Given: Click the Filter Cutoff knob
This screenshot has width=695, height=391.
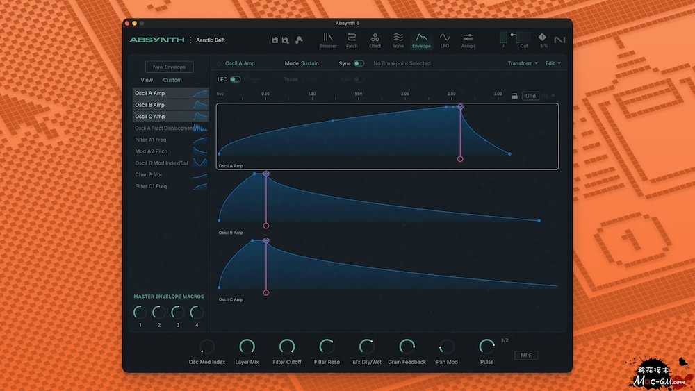Looking at the screenshot, I should (x=287, y=347).
